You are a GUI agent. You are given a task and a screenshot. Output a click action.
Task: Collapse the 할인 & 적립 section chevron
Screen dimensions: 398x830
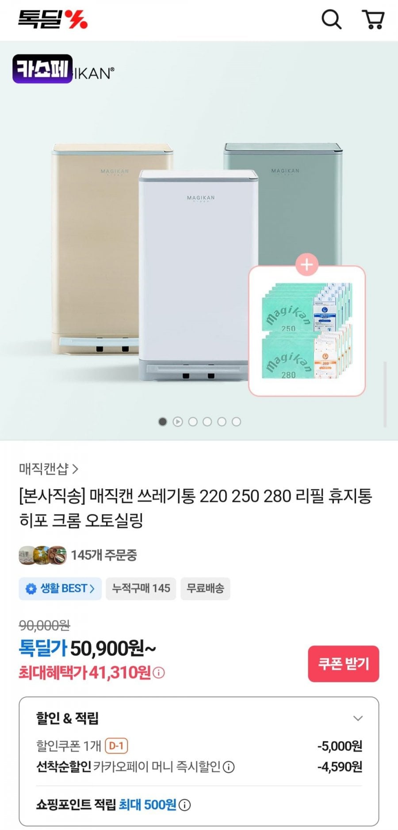(358, 718)
